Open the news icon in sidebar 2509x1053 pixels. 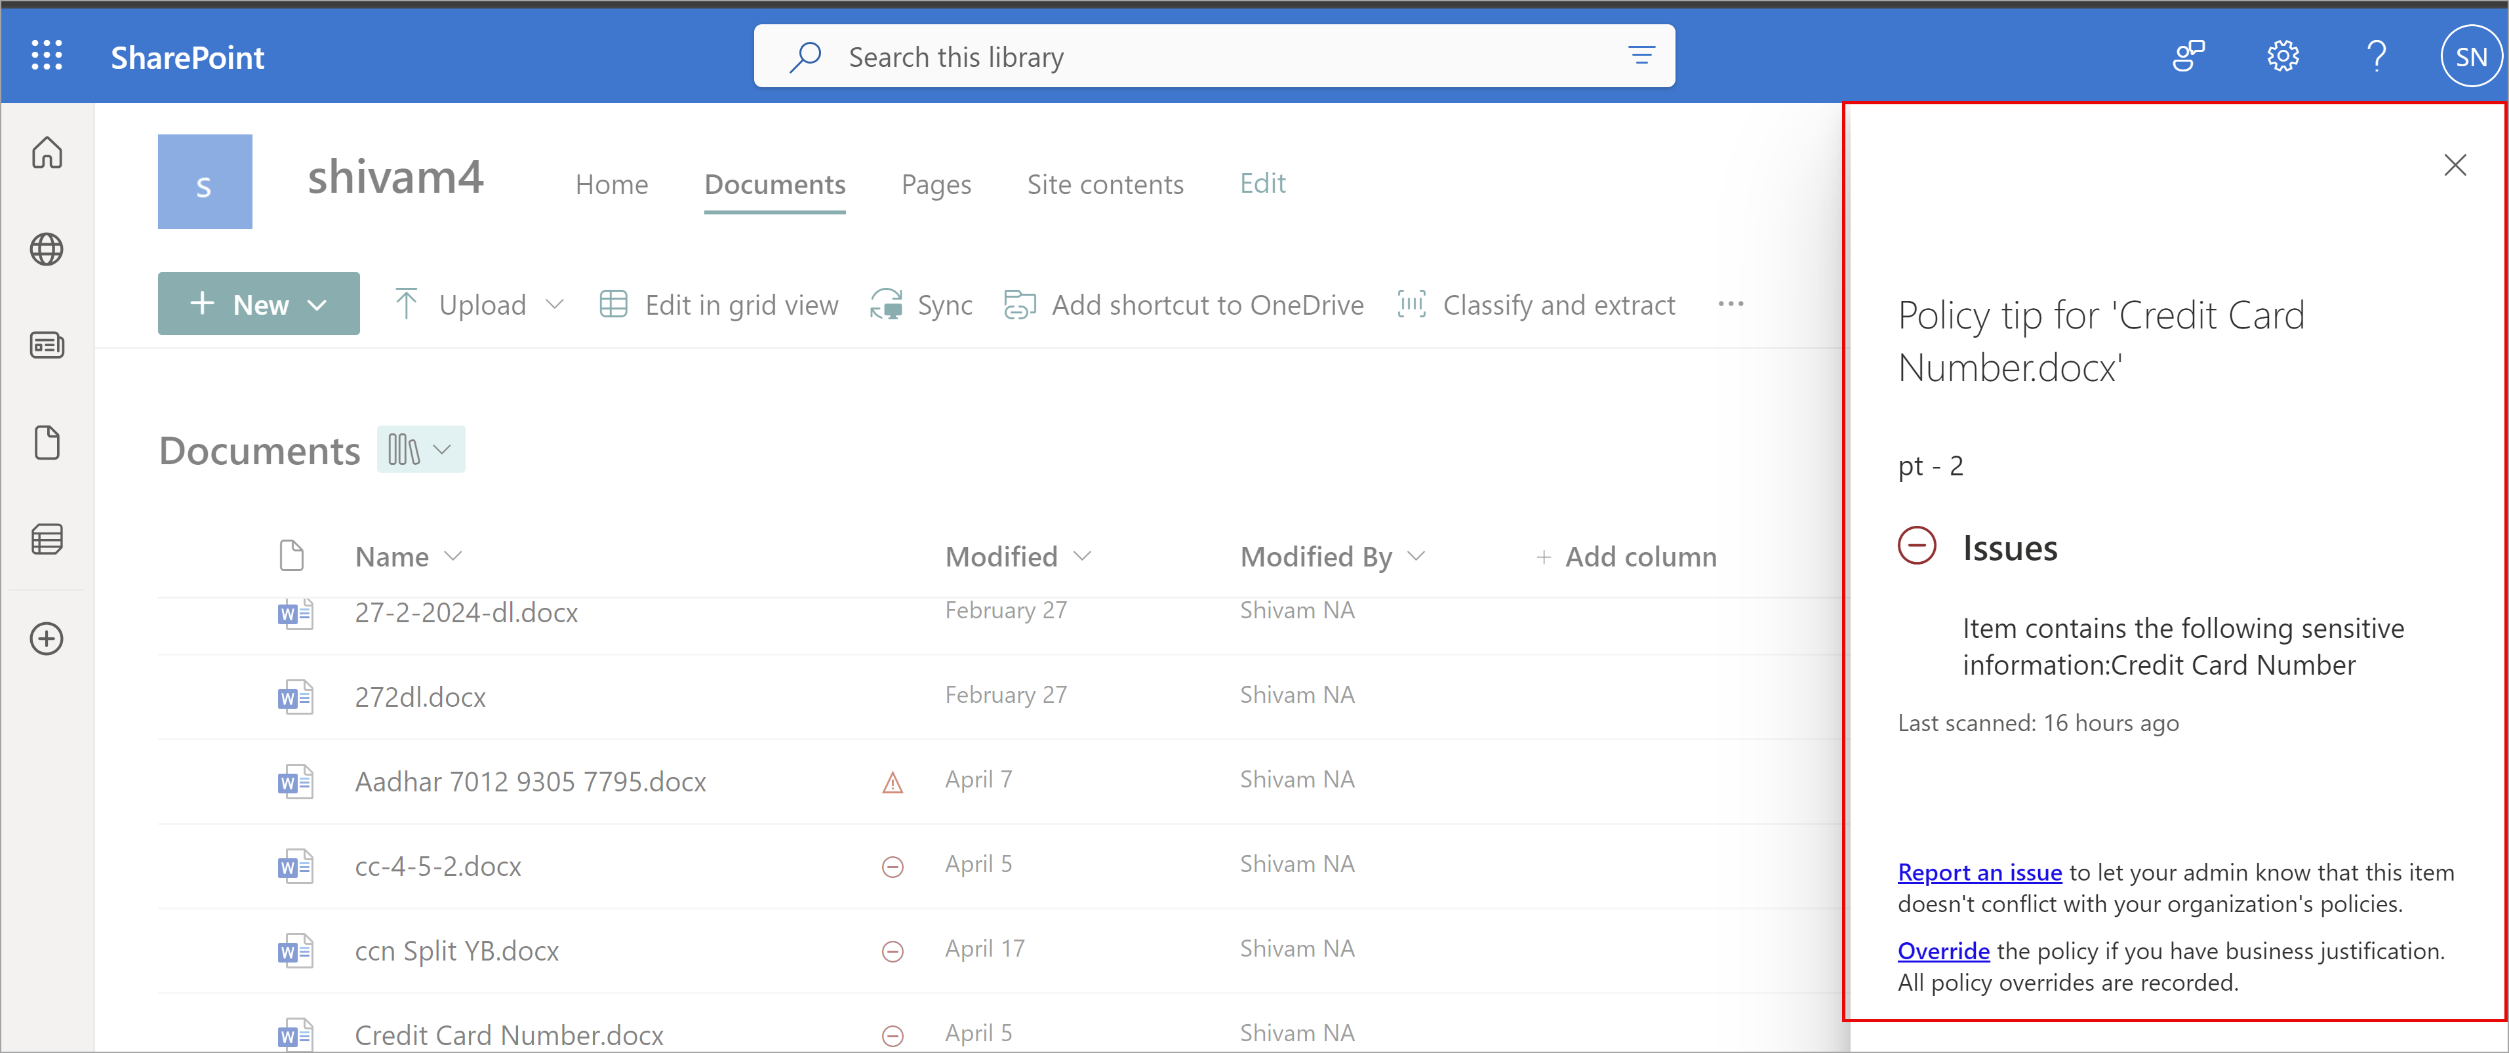pos(47,345)
